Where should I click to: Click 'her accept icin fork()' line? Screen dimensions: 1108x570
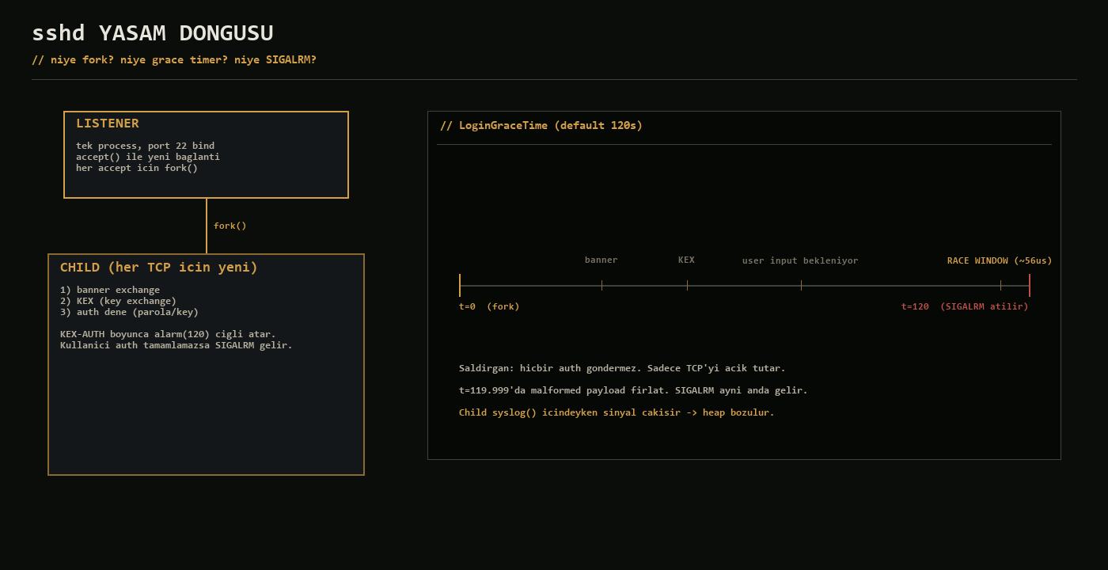[137, 168]
